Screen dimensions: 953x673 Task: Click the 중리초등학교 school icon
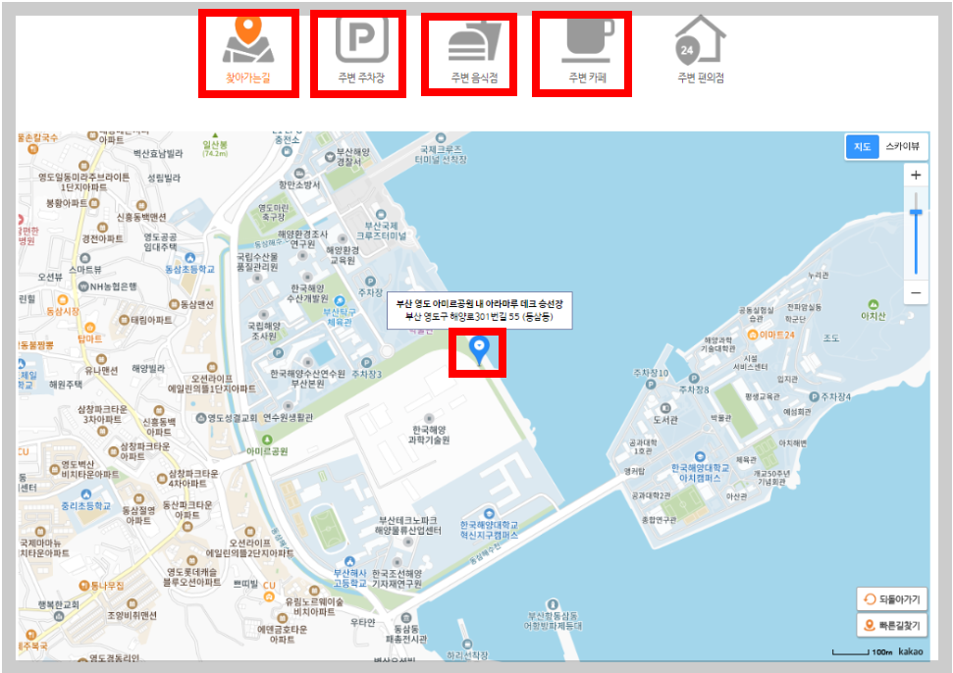point(85,494)
